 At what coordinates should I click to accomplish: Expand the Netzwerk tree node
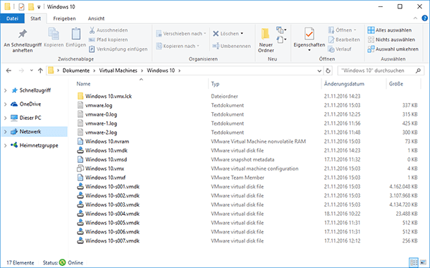[x=5, y=132]
